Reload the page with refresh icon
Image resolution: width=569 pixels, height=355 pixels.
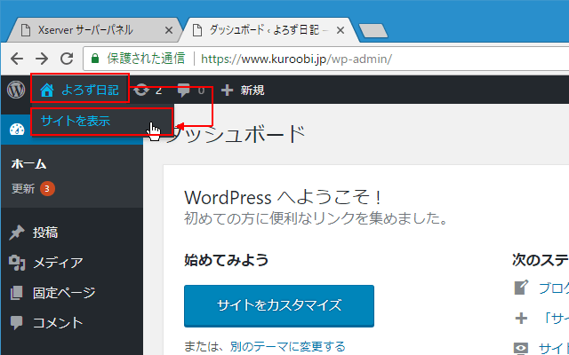pos(67,59)
